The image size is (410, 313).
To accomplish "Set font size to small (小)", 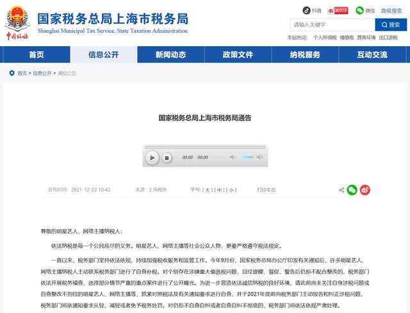I will 231,190.
